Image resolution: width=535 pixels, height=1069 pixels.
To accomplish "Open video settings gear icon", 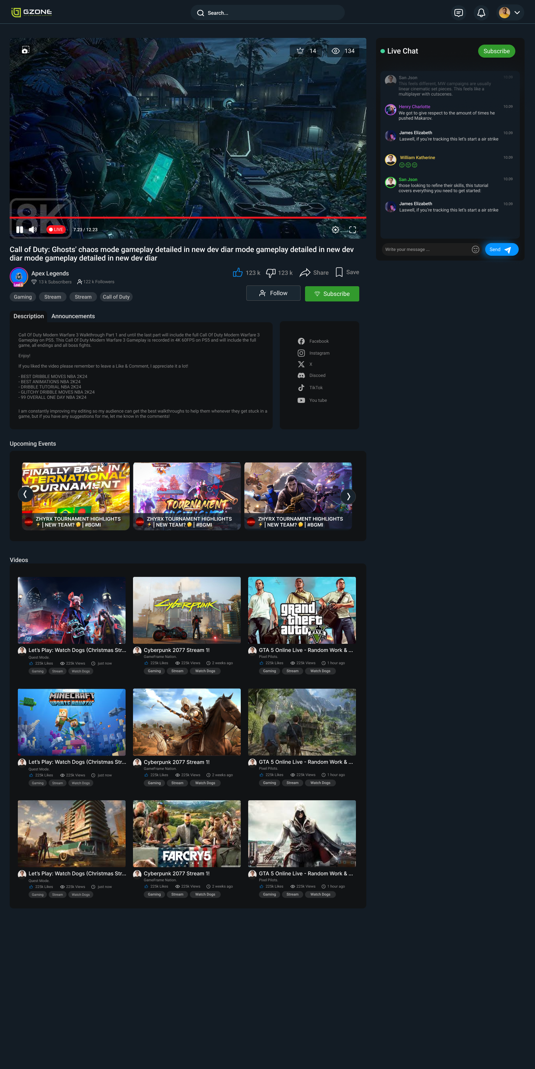I will 335,229.
